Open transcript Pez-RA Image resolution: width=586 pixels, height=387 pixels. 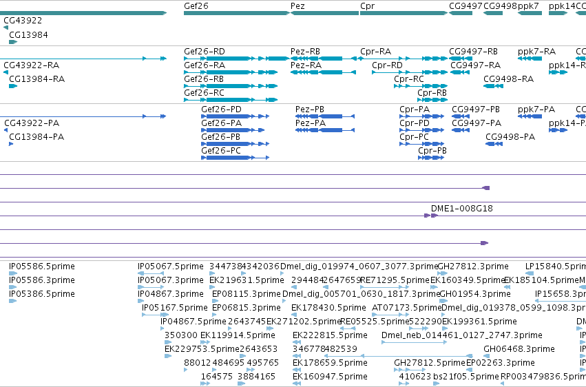coord(306,65)
